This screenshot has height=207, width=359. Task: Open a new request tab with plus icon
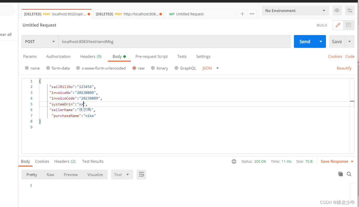pos(242,14)
